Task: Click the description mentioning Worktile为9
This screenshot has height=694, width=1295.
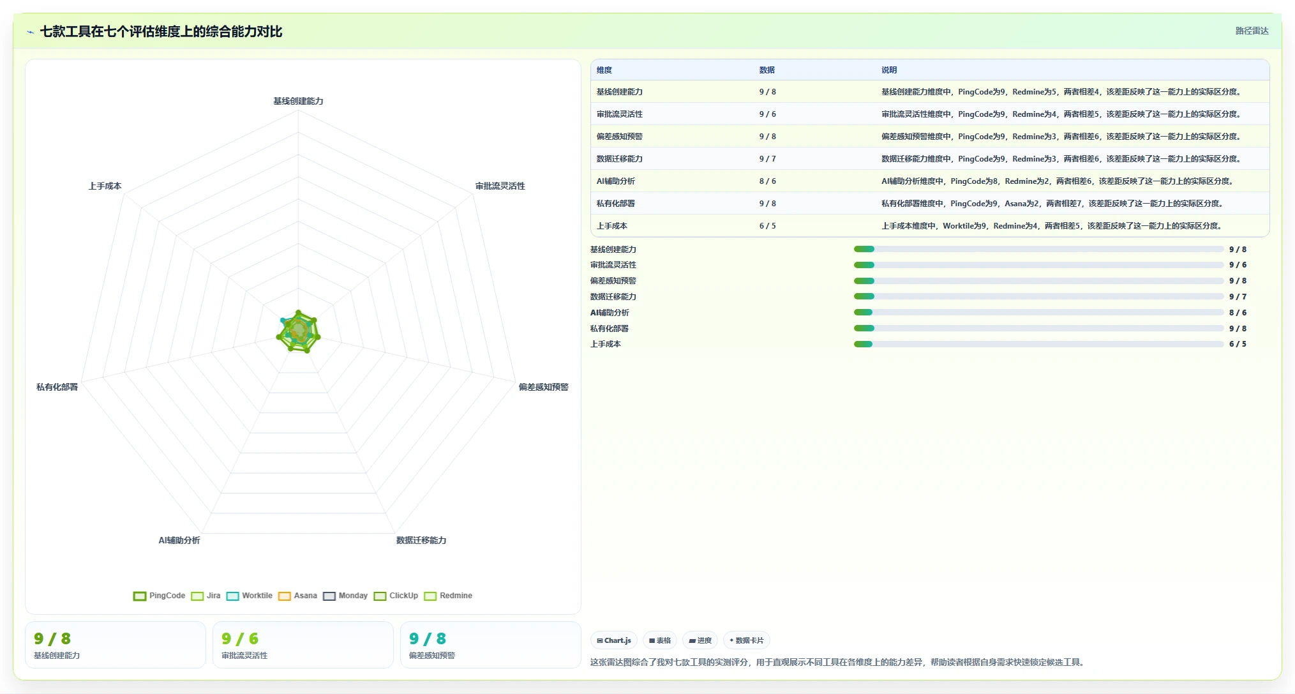Action: 1052,226
